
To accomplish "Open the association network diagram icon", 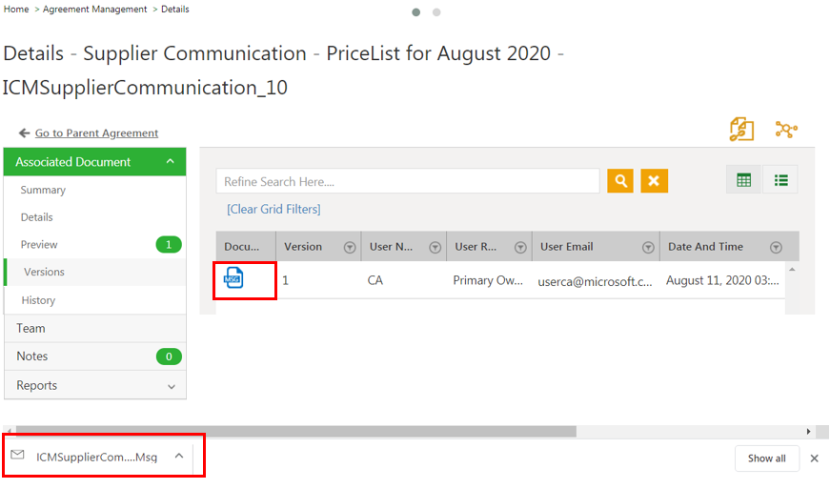I will (786, 131).
